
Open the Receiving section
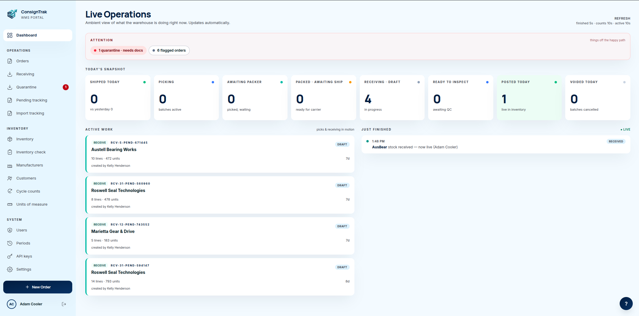(38, 74)
